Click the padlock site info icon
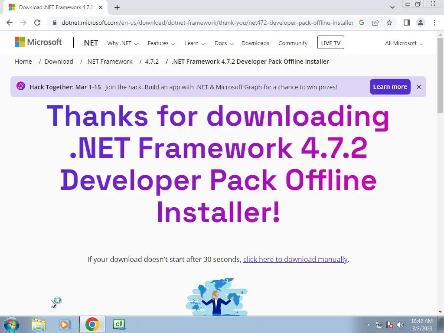The width and height of the screenshot is (444, 333). pos(55,23)
